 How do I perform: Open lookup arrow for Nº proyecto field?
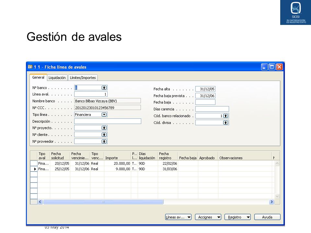tap(104, 128)
